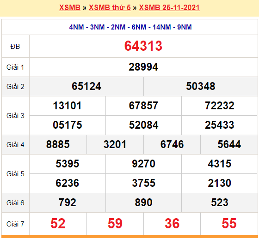Click the Giải 5 number 9270
259x238 pixels.
click(x=143, y=164)
